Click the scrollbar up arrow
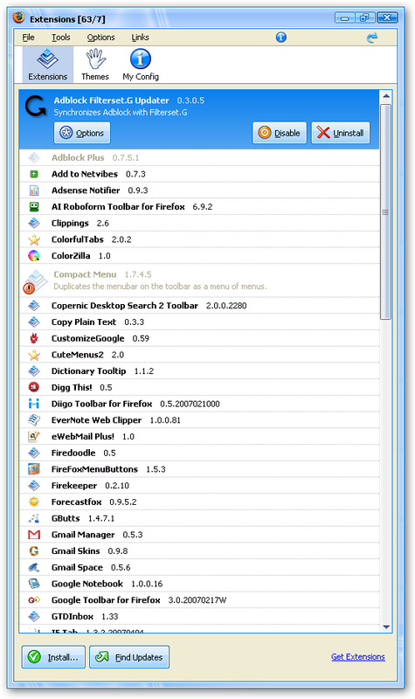415x699 pixels. [x=386, y=96]
